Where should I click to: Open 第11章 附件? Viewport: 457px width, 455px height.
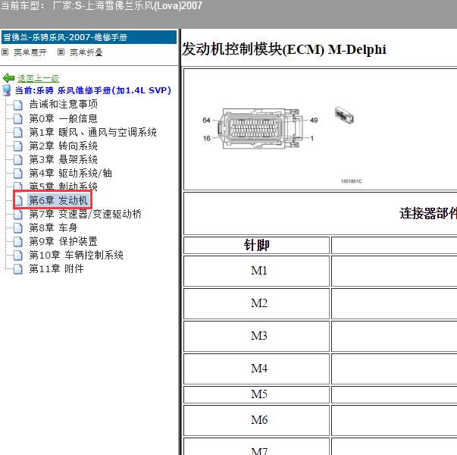(x=56, y=268)
